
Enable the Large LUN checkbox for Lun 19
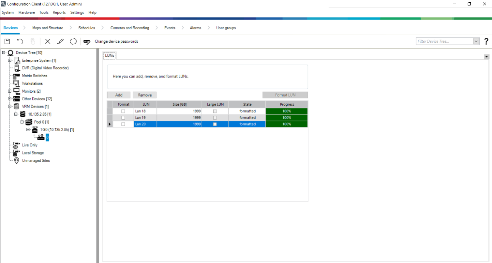tap(215, 118)
